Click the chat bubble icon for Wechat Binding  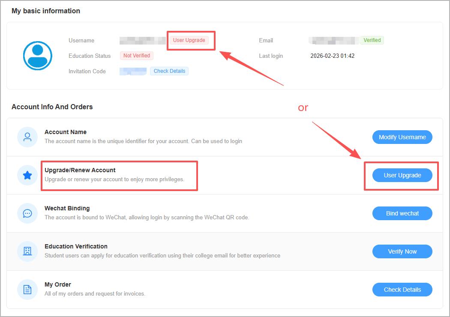click(27, 213)
